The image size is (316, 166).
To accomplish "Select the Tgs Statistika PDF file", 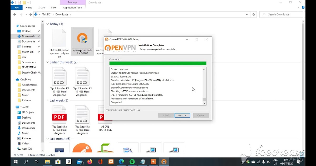I will click(x=59, y=120).
